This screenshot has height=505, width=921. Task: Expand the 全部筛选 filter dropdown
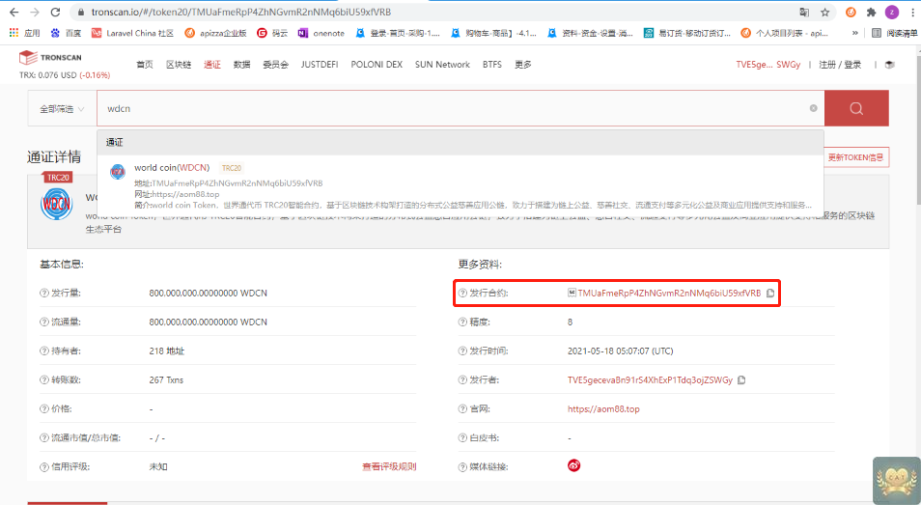tap(62, 109)
